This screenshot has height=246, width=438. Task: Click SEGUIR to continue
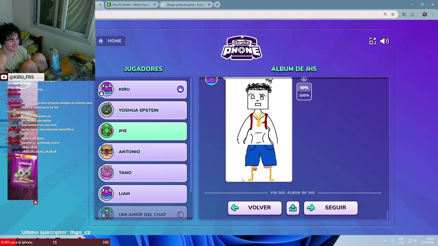pyautogui.click(x=331, y=208)
